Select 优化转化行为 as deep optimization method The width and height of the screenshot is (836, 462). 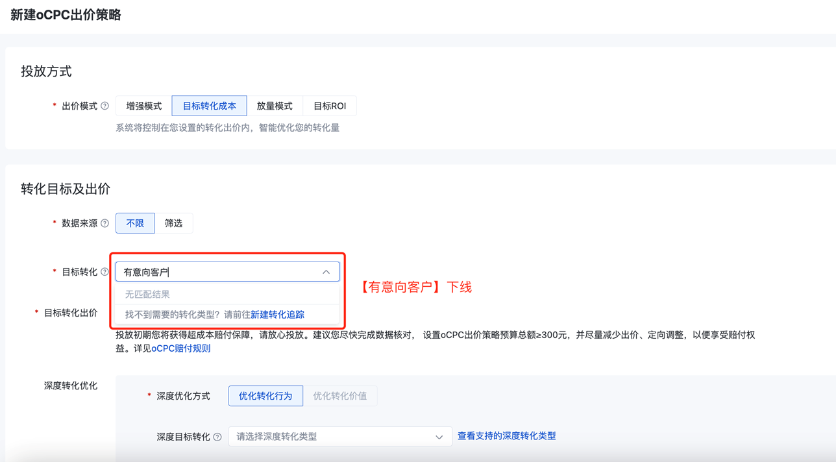point(265,396)
